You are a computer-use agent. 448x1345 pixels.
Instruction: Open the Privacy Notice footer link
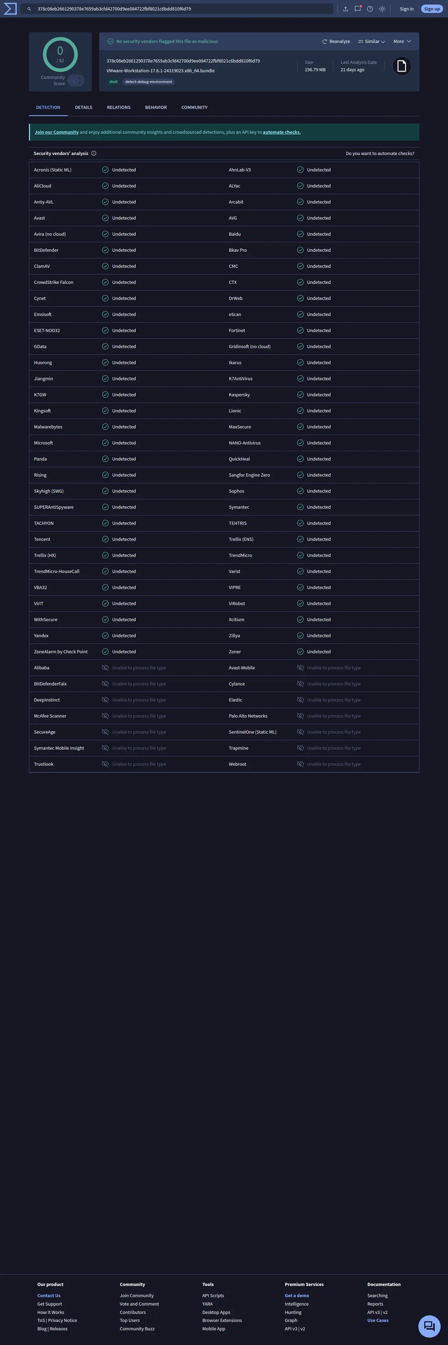tap(62, 1321)
